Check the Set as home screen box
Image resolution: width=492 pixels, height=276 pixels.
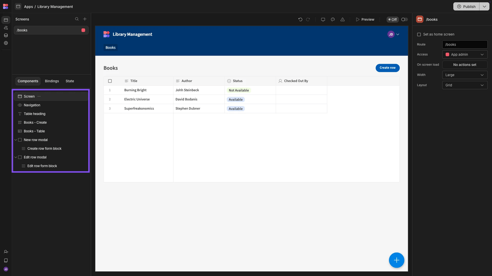pyautogui.click(x=419, y=34)
